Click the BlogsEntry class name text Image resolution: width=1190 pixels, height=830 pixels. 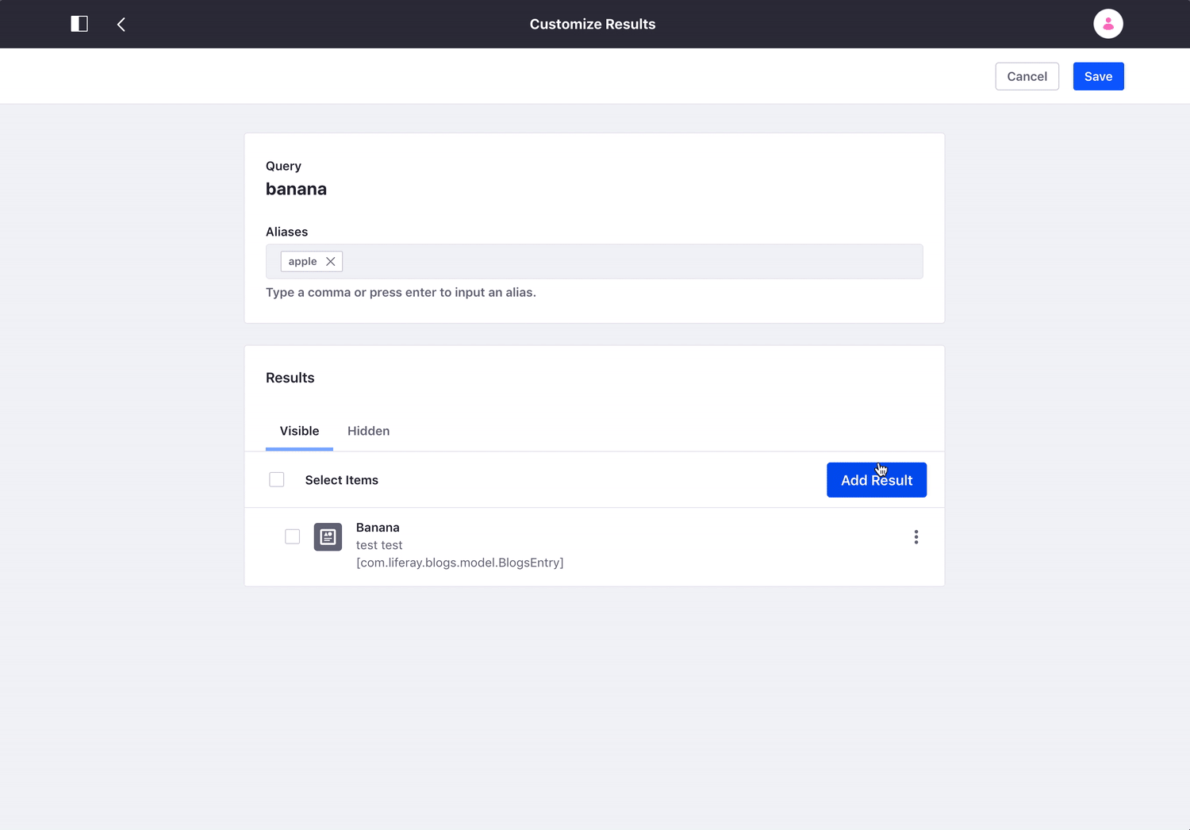click(460, 563)
